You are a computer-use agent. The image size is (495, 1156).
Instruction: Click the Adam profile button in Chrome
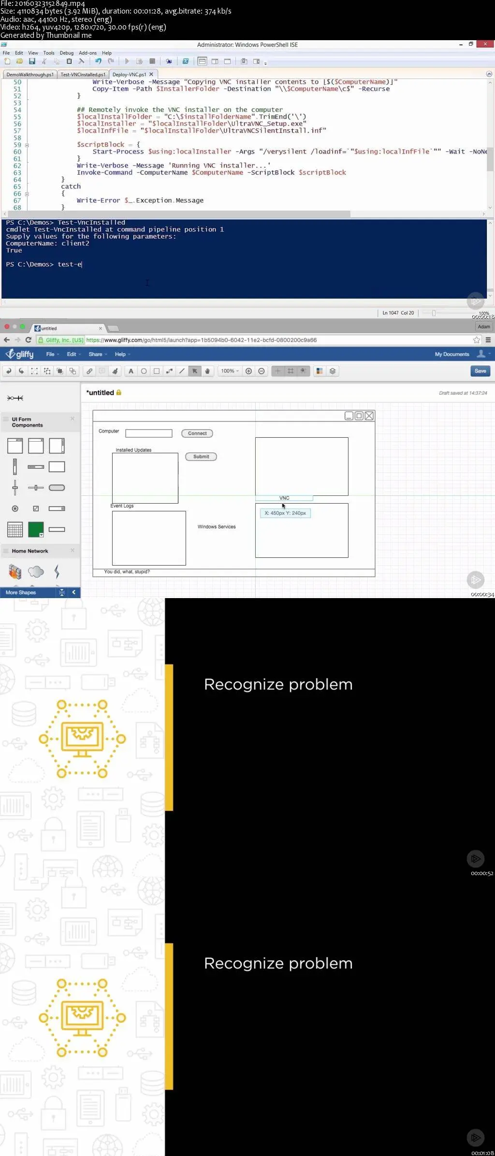pyautogui.click(x=484, y=327)
